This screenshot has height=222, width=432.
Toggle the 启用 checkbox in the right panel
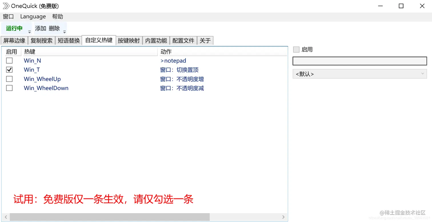tap(296, 49)
